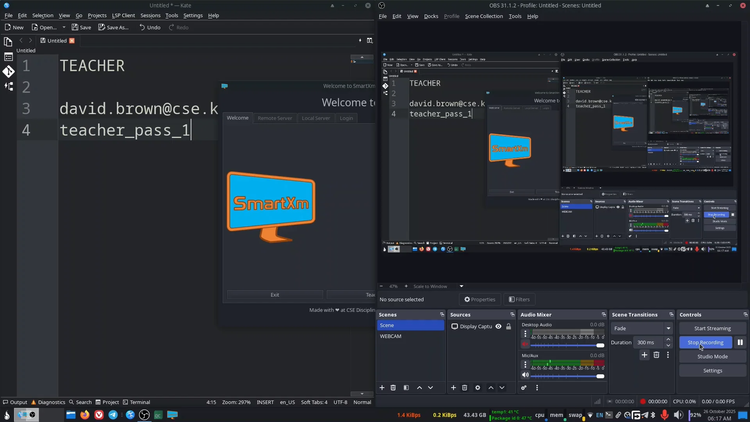Open Audio Mixer bottom menu dots
Image resolution: width=750 pixels, height=422 pixels.
pyautogui.click(x=537, y=388)
